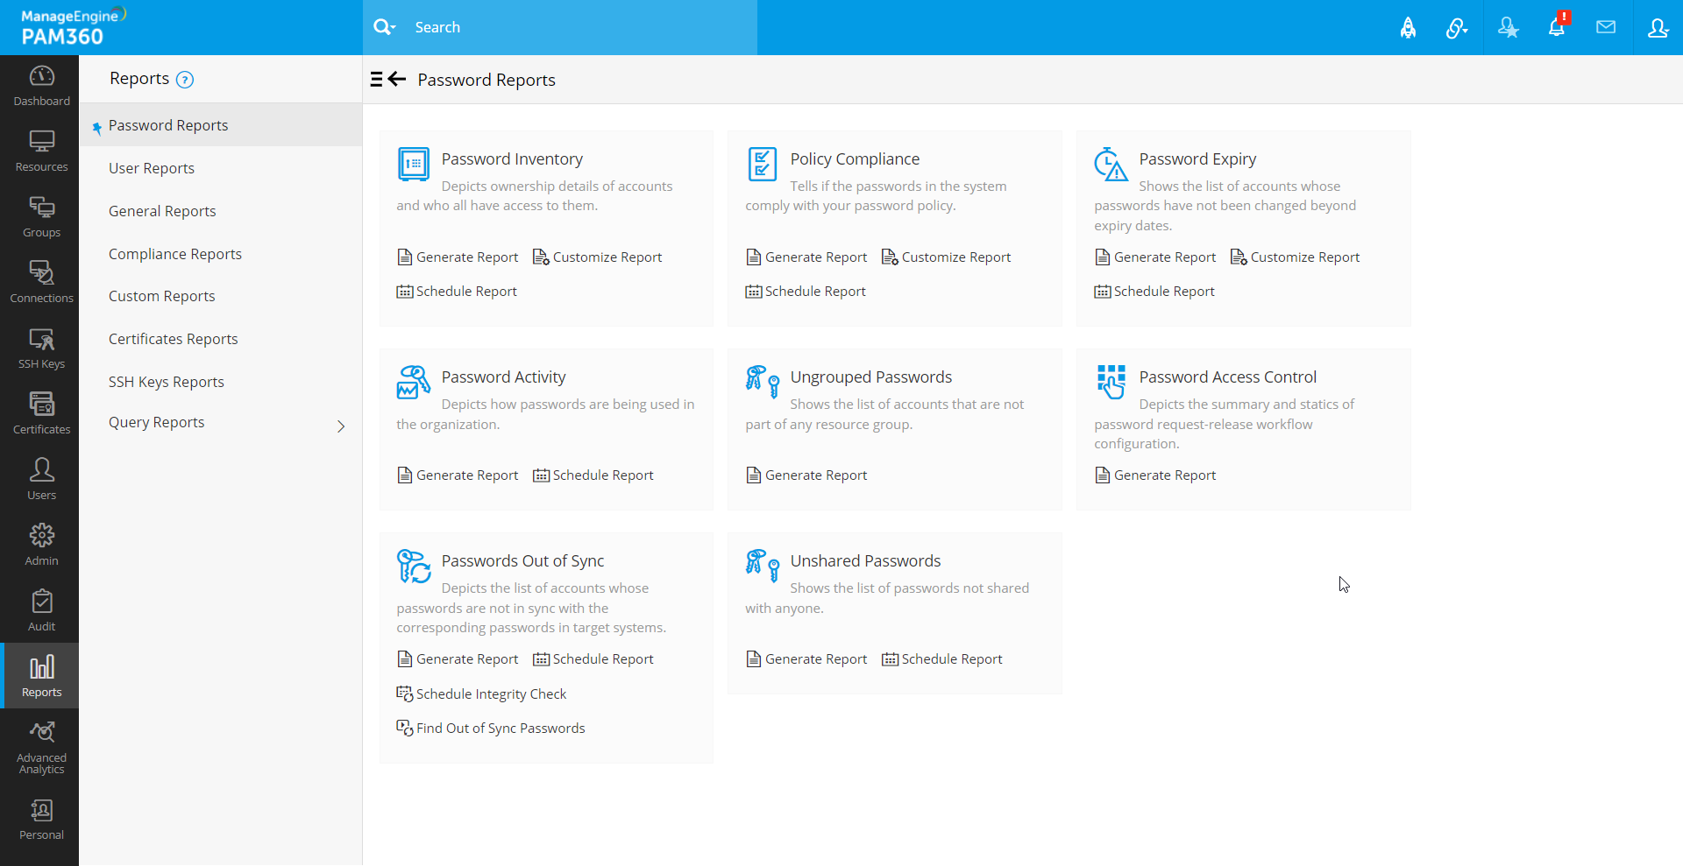
Task: Open the mail envelope icon in header
Action: coord(1605,28)
